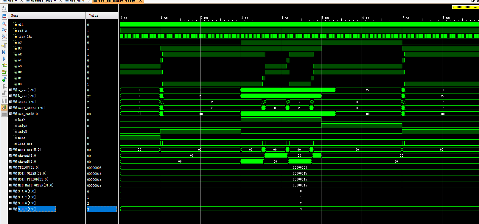
Task: Expand the a_sec[5:0] bus
Action: 10,90
